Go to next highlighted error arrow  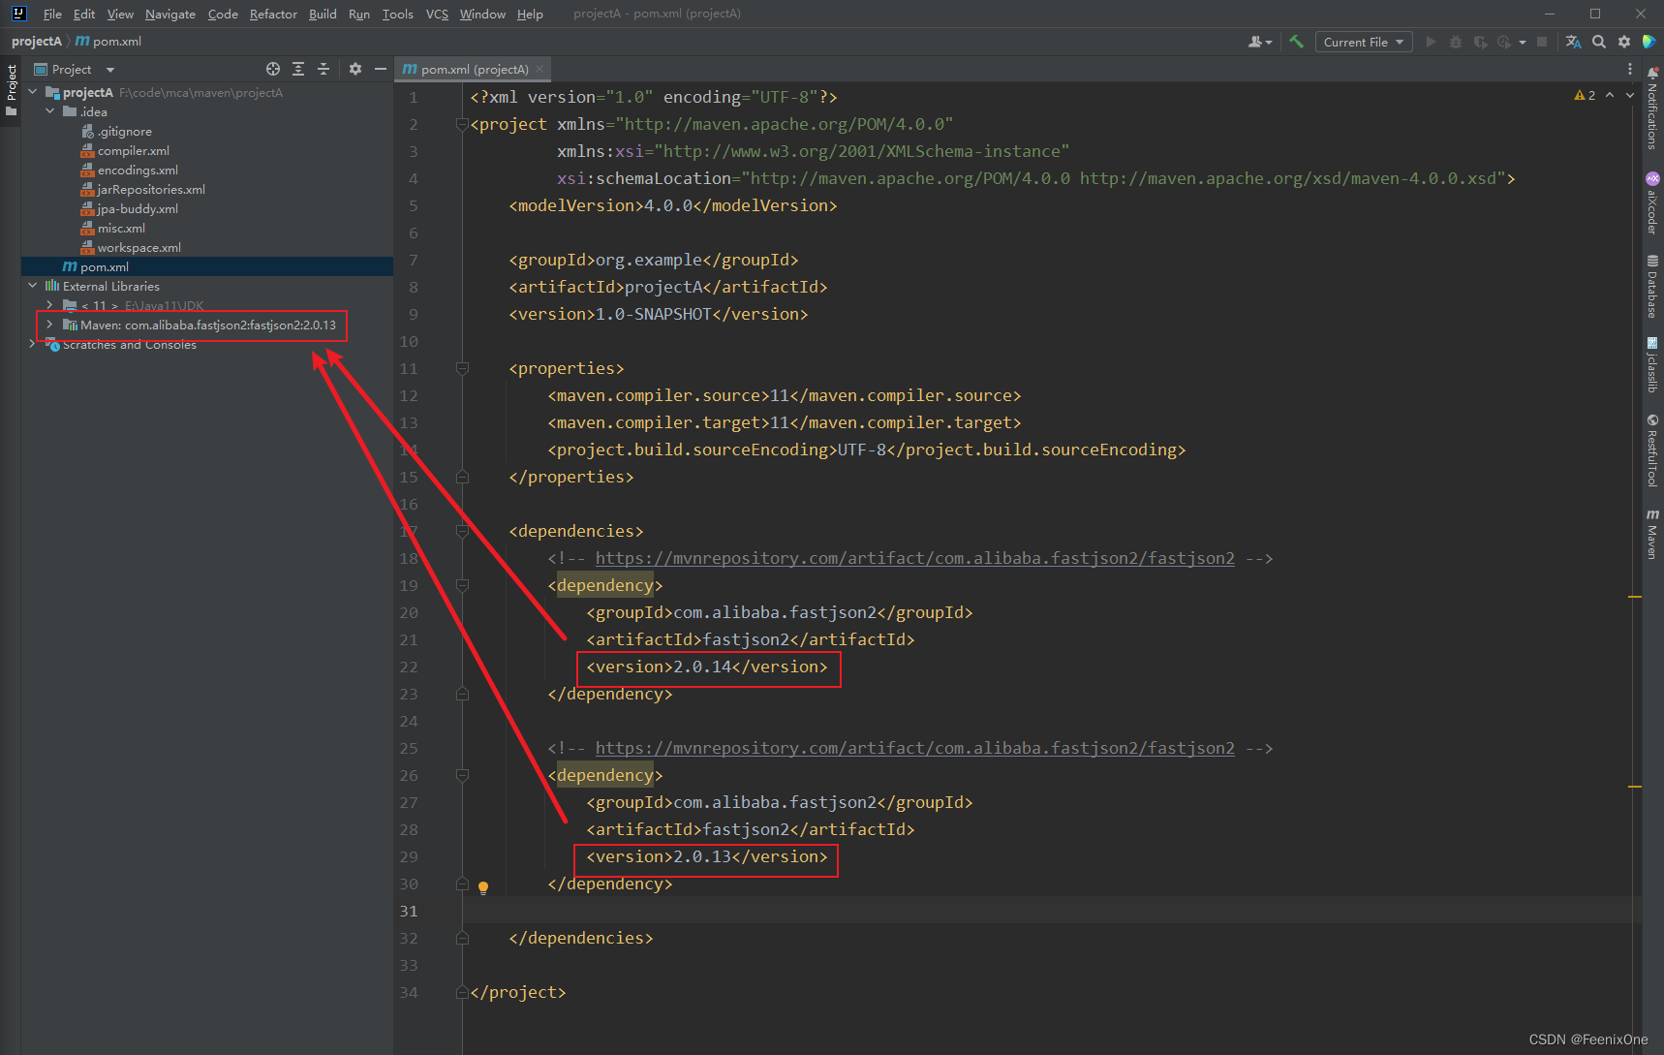pyautogui.click(x=1630, y=95)
